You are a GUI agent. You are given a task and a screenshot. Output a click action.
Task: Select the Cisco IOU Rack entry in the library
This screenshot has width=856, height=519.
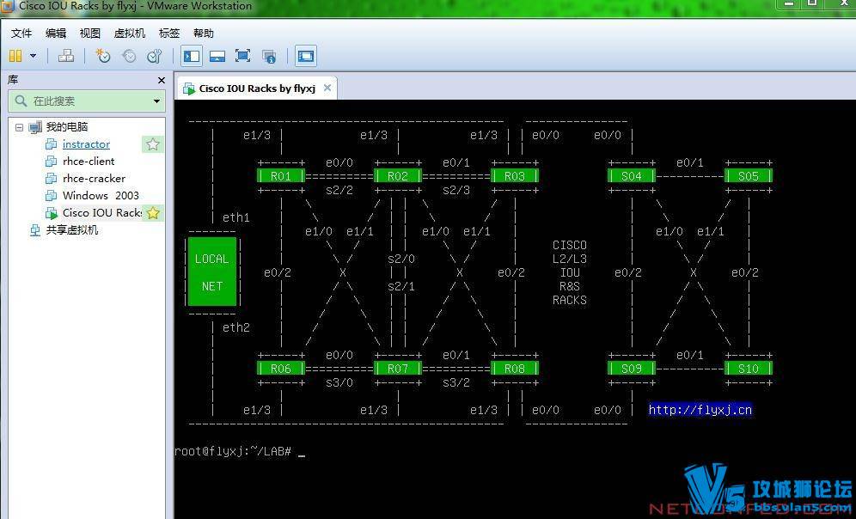[x=101, y=213]
